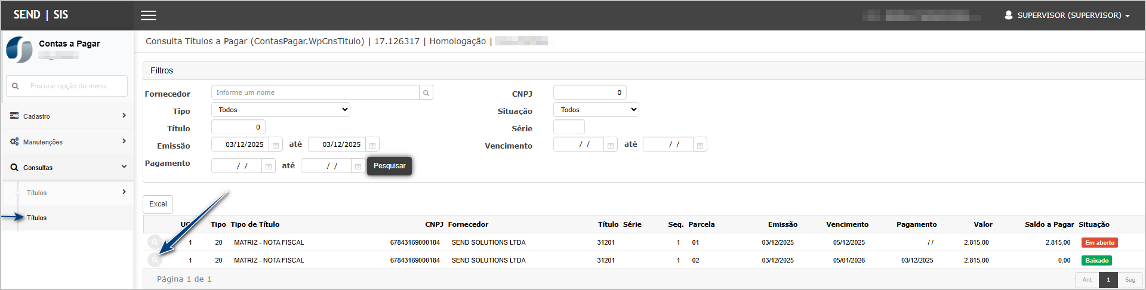
Task: Expand the Manutenções menu
Action: [67, 141]
